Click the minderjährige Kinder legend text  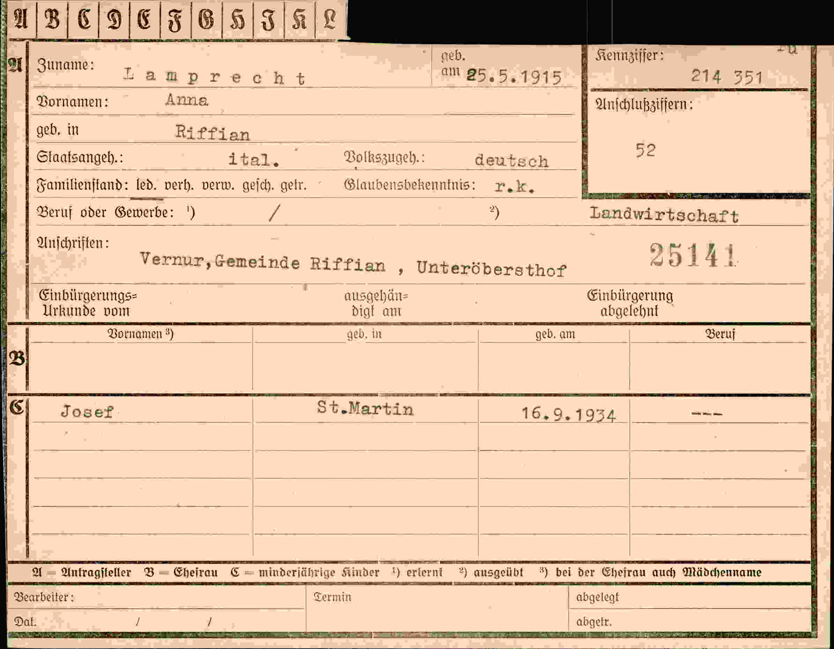point(319,573)
